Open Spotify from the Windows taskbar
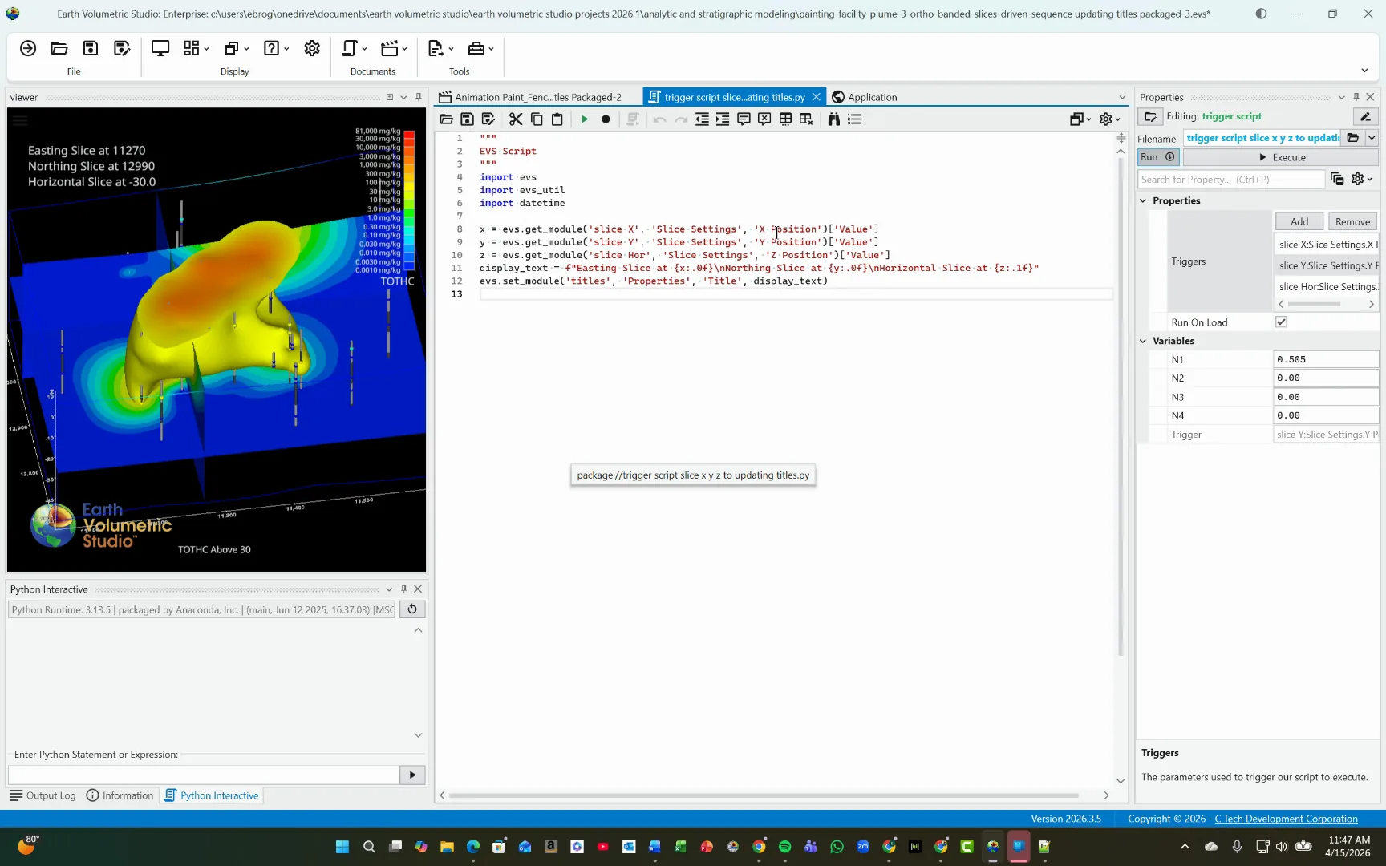Image resolution: width=1386 pixels, height=866 pixels. tap(784, 847)
